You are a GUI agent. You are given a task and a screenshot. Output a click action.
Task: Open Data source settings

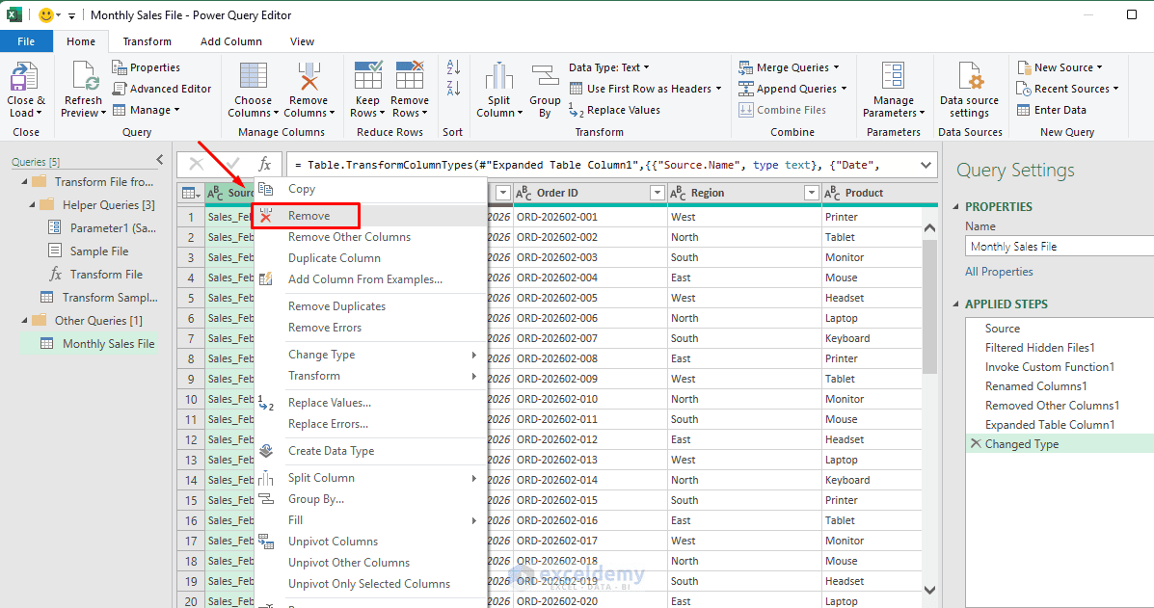point(969,90)
